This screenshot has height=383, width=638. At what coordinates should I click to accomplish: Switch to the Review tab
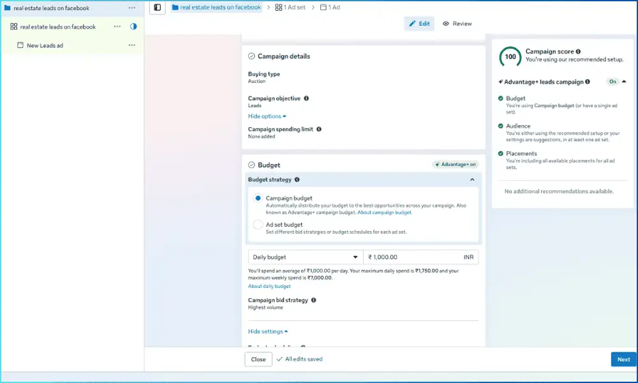pos(457,24)
